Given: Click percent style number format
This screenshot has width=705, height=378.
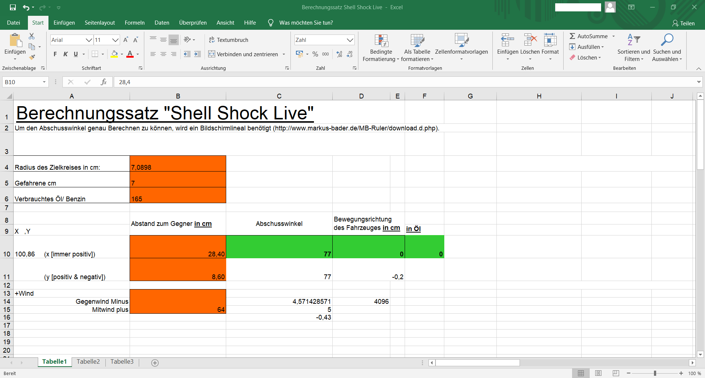Looking at the screenshot, I should pos(315,54).
